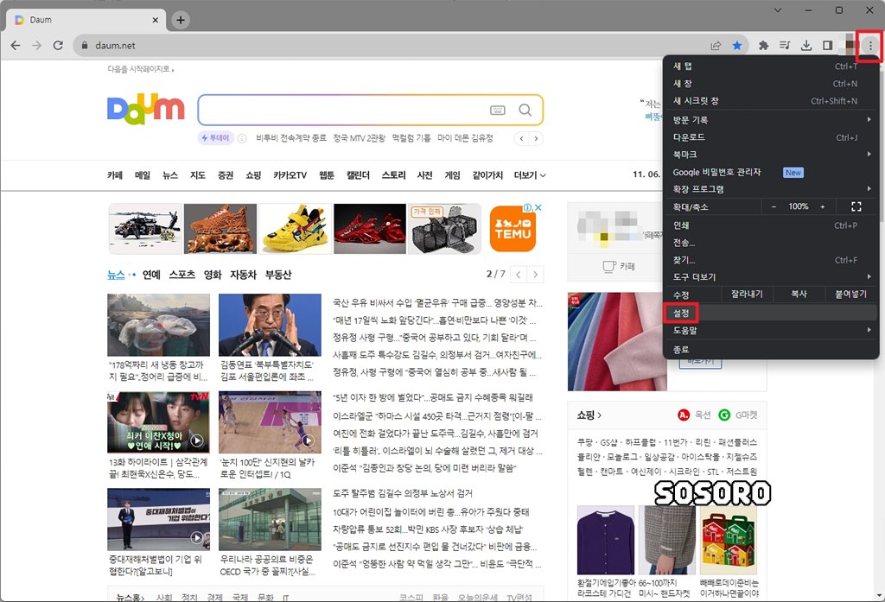Expand the 북마크 submenu
The height and width of the screenshot is (602, 885).
770,154
